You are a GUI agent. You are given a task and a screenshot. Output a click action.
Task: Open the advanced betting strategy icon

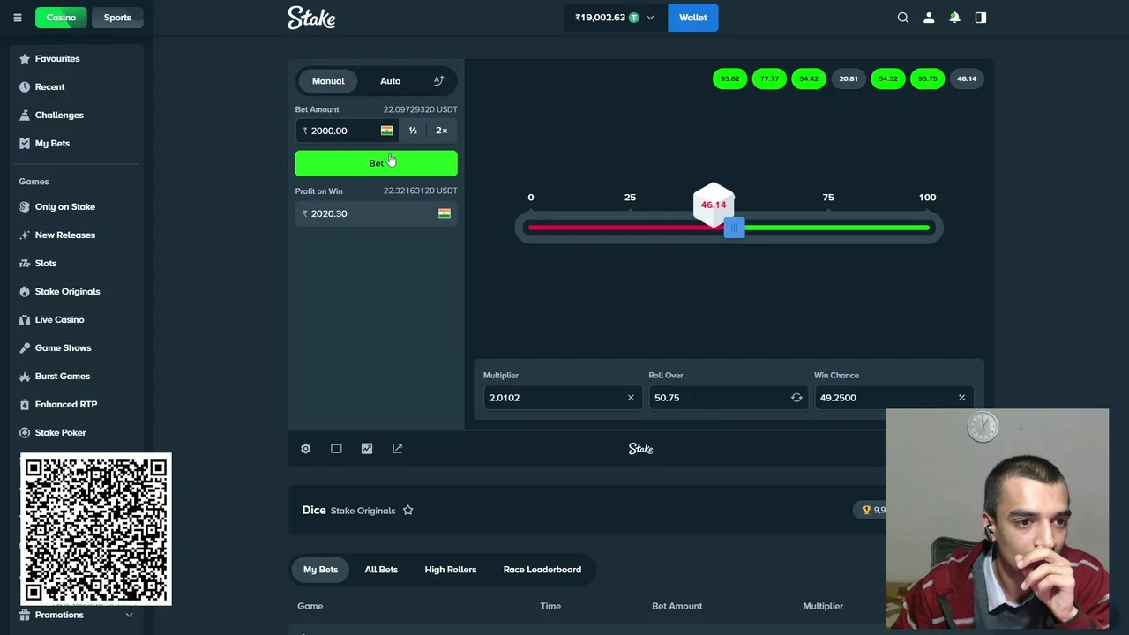coord(438,81)
